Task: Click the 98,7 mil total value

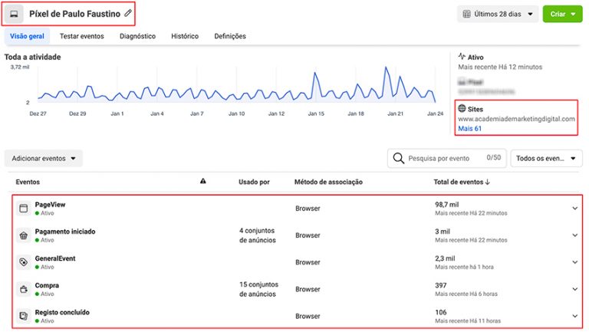Action: coord(446,205)
